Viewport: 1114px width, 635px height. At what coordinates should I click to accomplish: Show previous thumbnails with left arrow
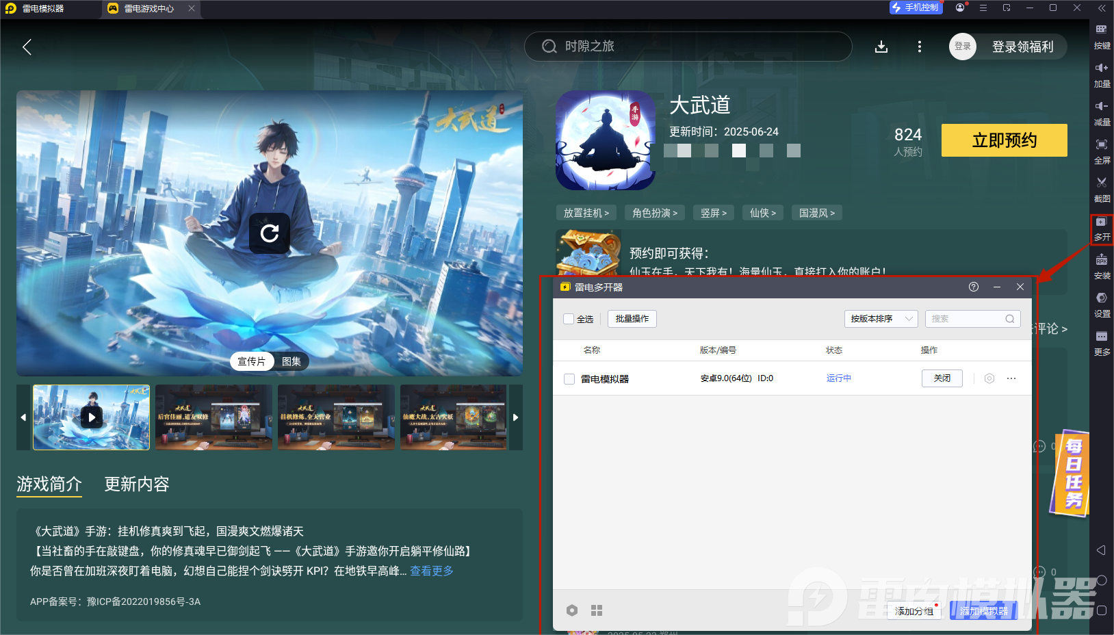pos(23,417)
